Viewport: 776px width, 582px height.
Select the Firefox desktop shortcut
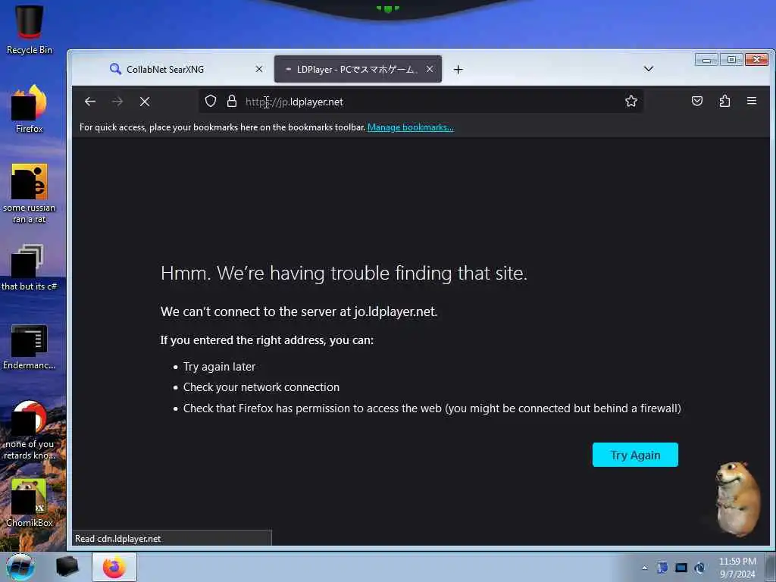[30, 109]
